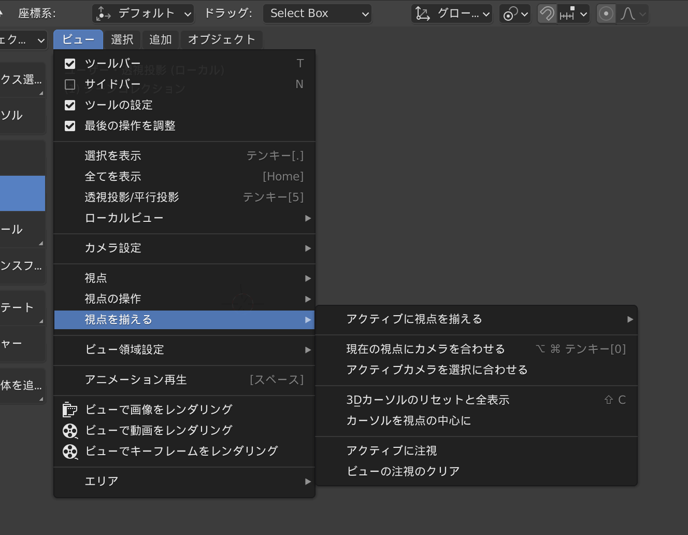The width and height of the screenshot is (688, 535).
Task: Open the 座標系 デフォルト dropdown
Action: [x=144, y=14]
